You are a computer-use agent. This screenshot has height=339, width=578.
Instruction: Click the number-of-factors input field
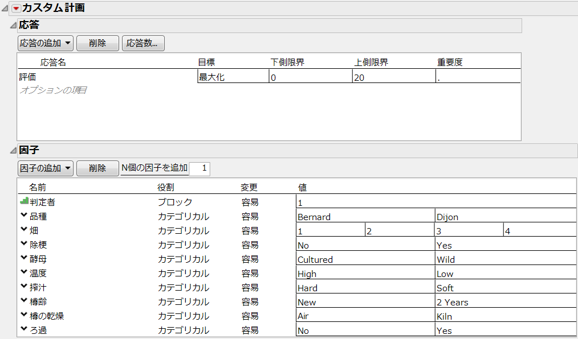(x=200, y=168)
